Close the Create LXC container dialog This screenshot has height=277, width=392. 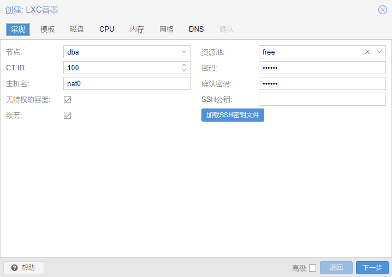pos(382,10)
